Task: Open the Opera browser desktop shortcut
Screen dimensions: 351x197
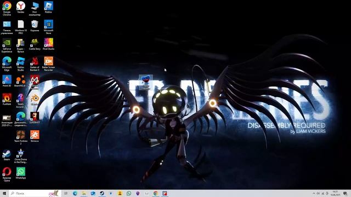Action: 7,175
